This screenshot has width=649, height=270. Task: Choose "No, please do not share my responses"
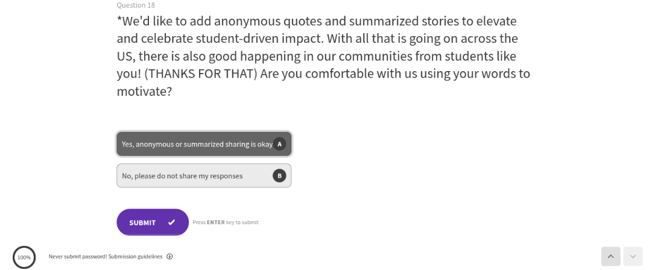click(x=182, y=176)
